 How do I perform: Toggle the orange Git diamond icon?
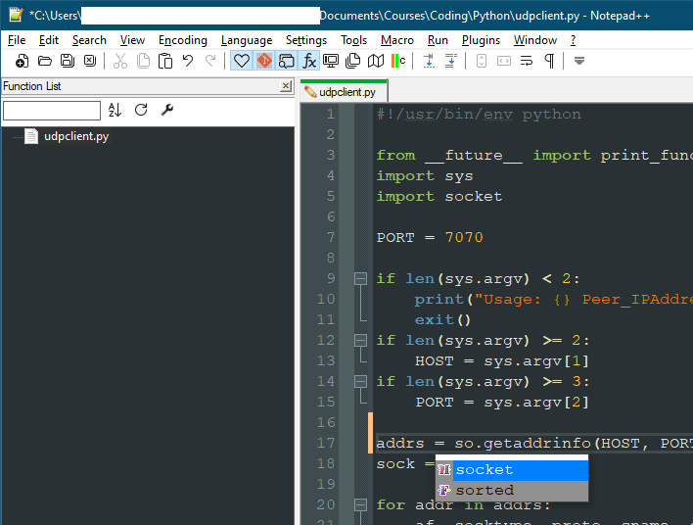coord(264,61)
